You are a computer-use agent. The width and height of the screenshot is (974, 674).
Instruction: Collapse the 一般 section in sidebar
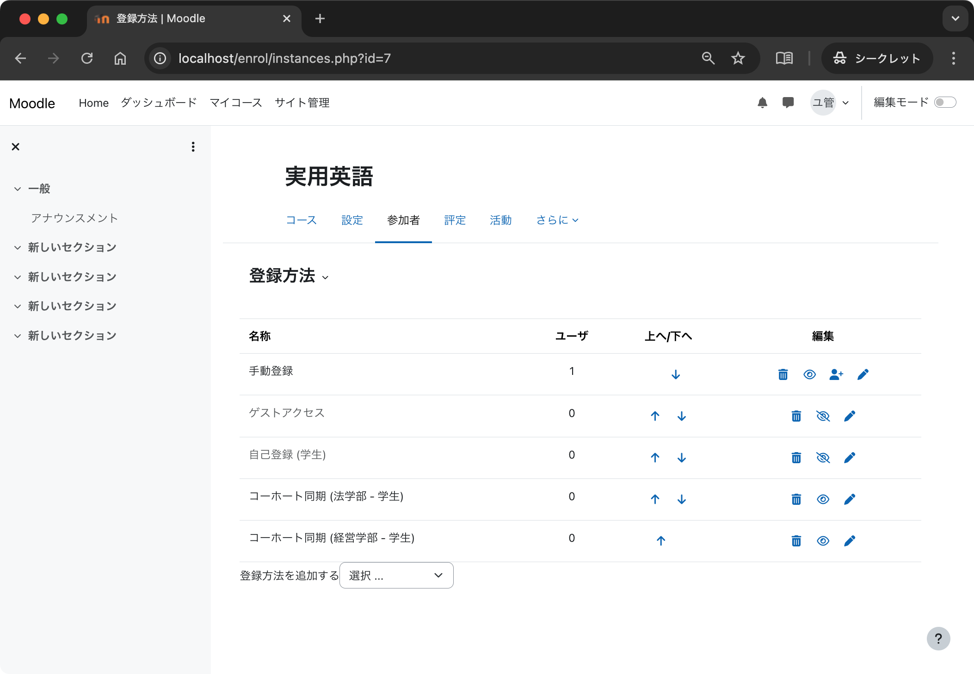pos(17,189)
